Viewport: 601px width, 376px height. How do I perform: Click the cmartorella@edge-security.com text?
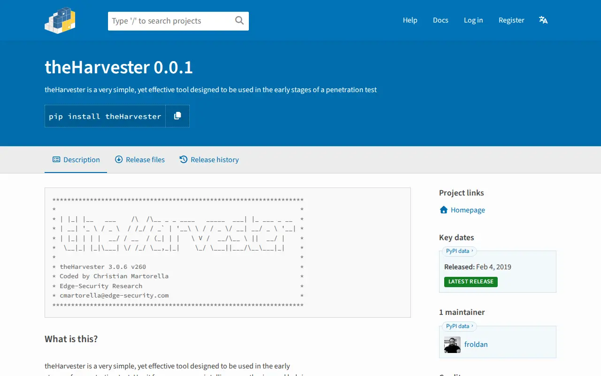114,296
